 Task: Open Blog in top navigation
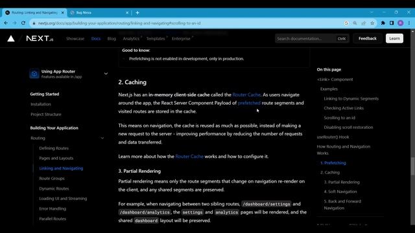[112, 39]
